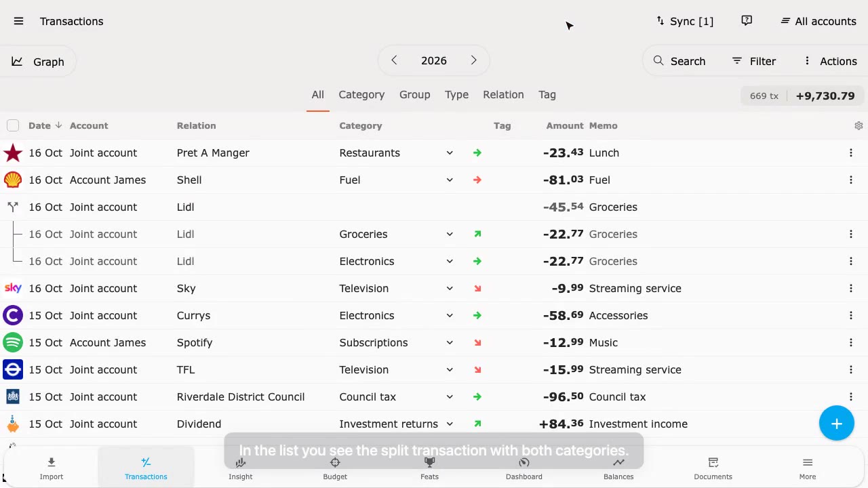Open table column settings gear
This screenshot has height=488, width=868.
click(859, 125)
